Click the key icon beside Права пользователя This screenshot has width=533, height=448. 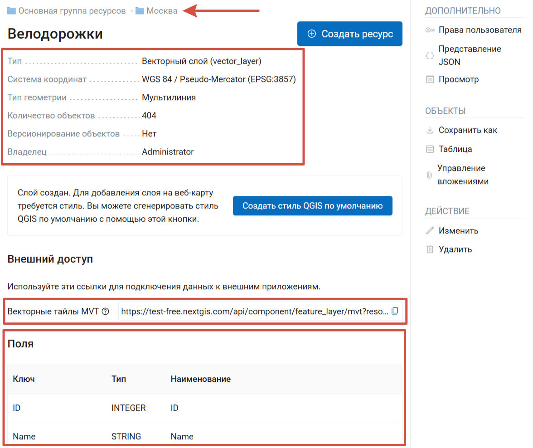click(x=430, y=30)
